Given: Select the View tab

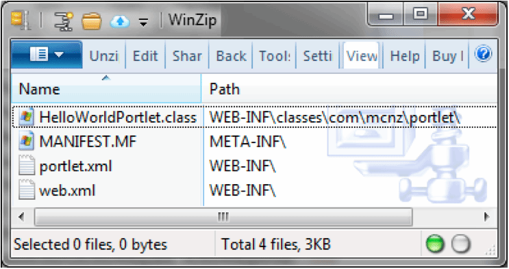Looking at the screenshot, I should pyautogui.click(x=361, y=56).
